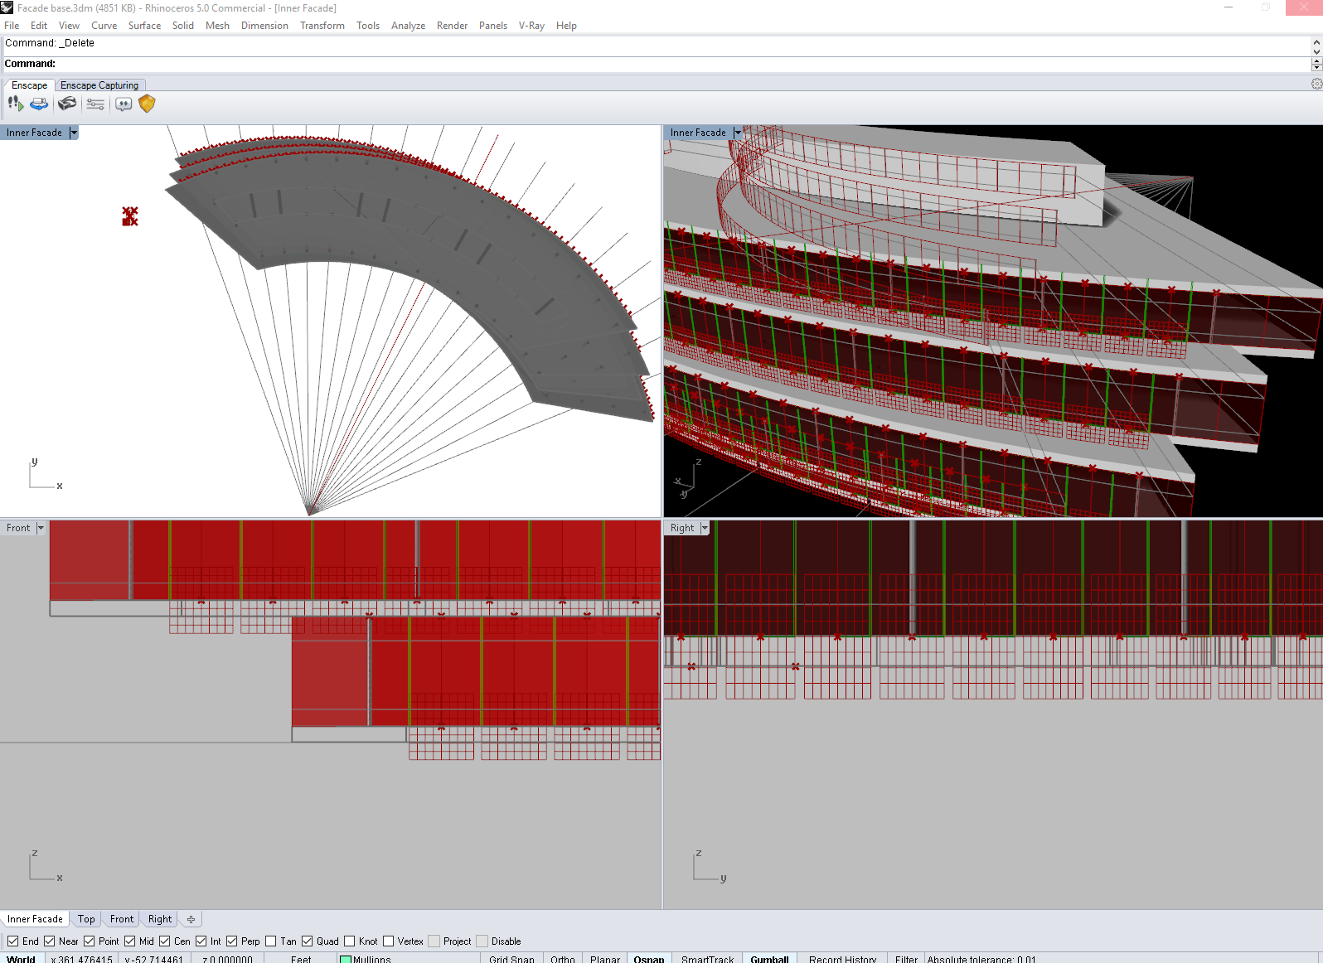1323x963 pixels.
Task: Open top-left Inner Facade viewport dropdown arrow
Action: click(x=73, y=133)
